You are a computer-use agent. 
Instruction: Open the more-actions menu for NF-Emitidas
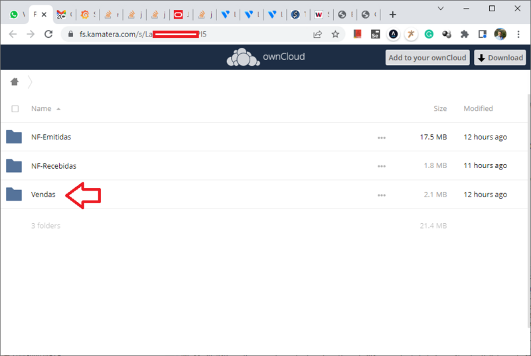click(x=382, y=137)
